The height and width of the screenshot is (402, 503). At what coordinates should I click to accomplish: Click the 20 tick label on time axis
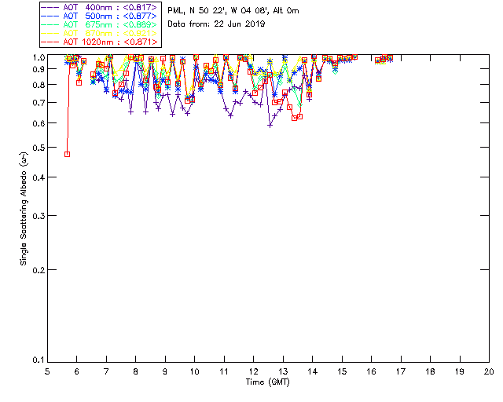pyautogui.click(x=489, y=371)
